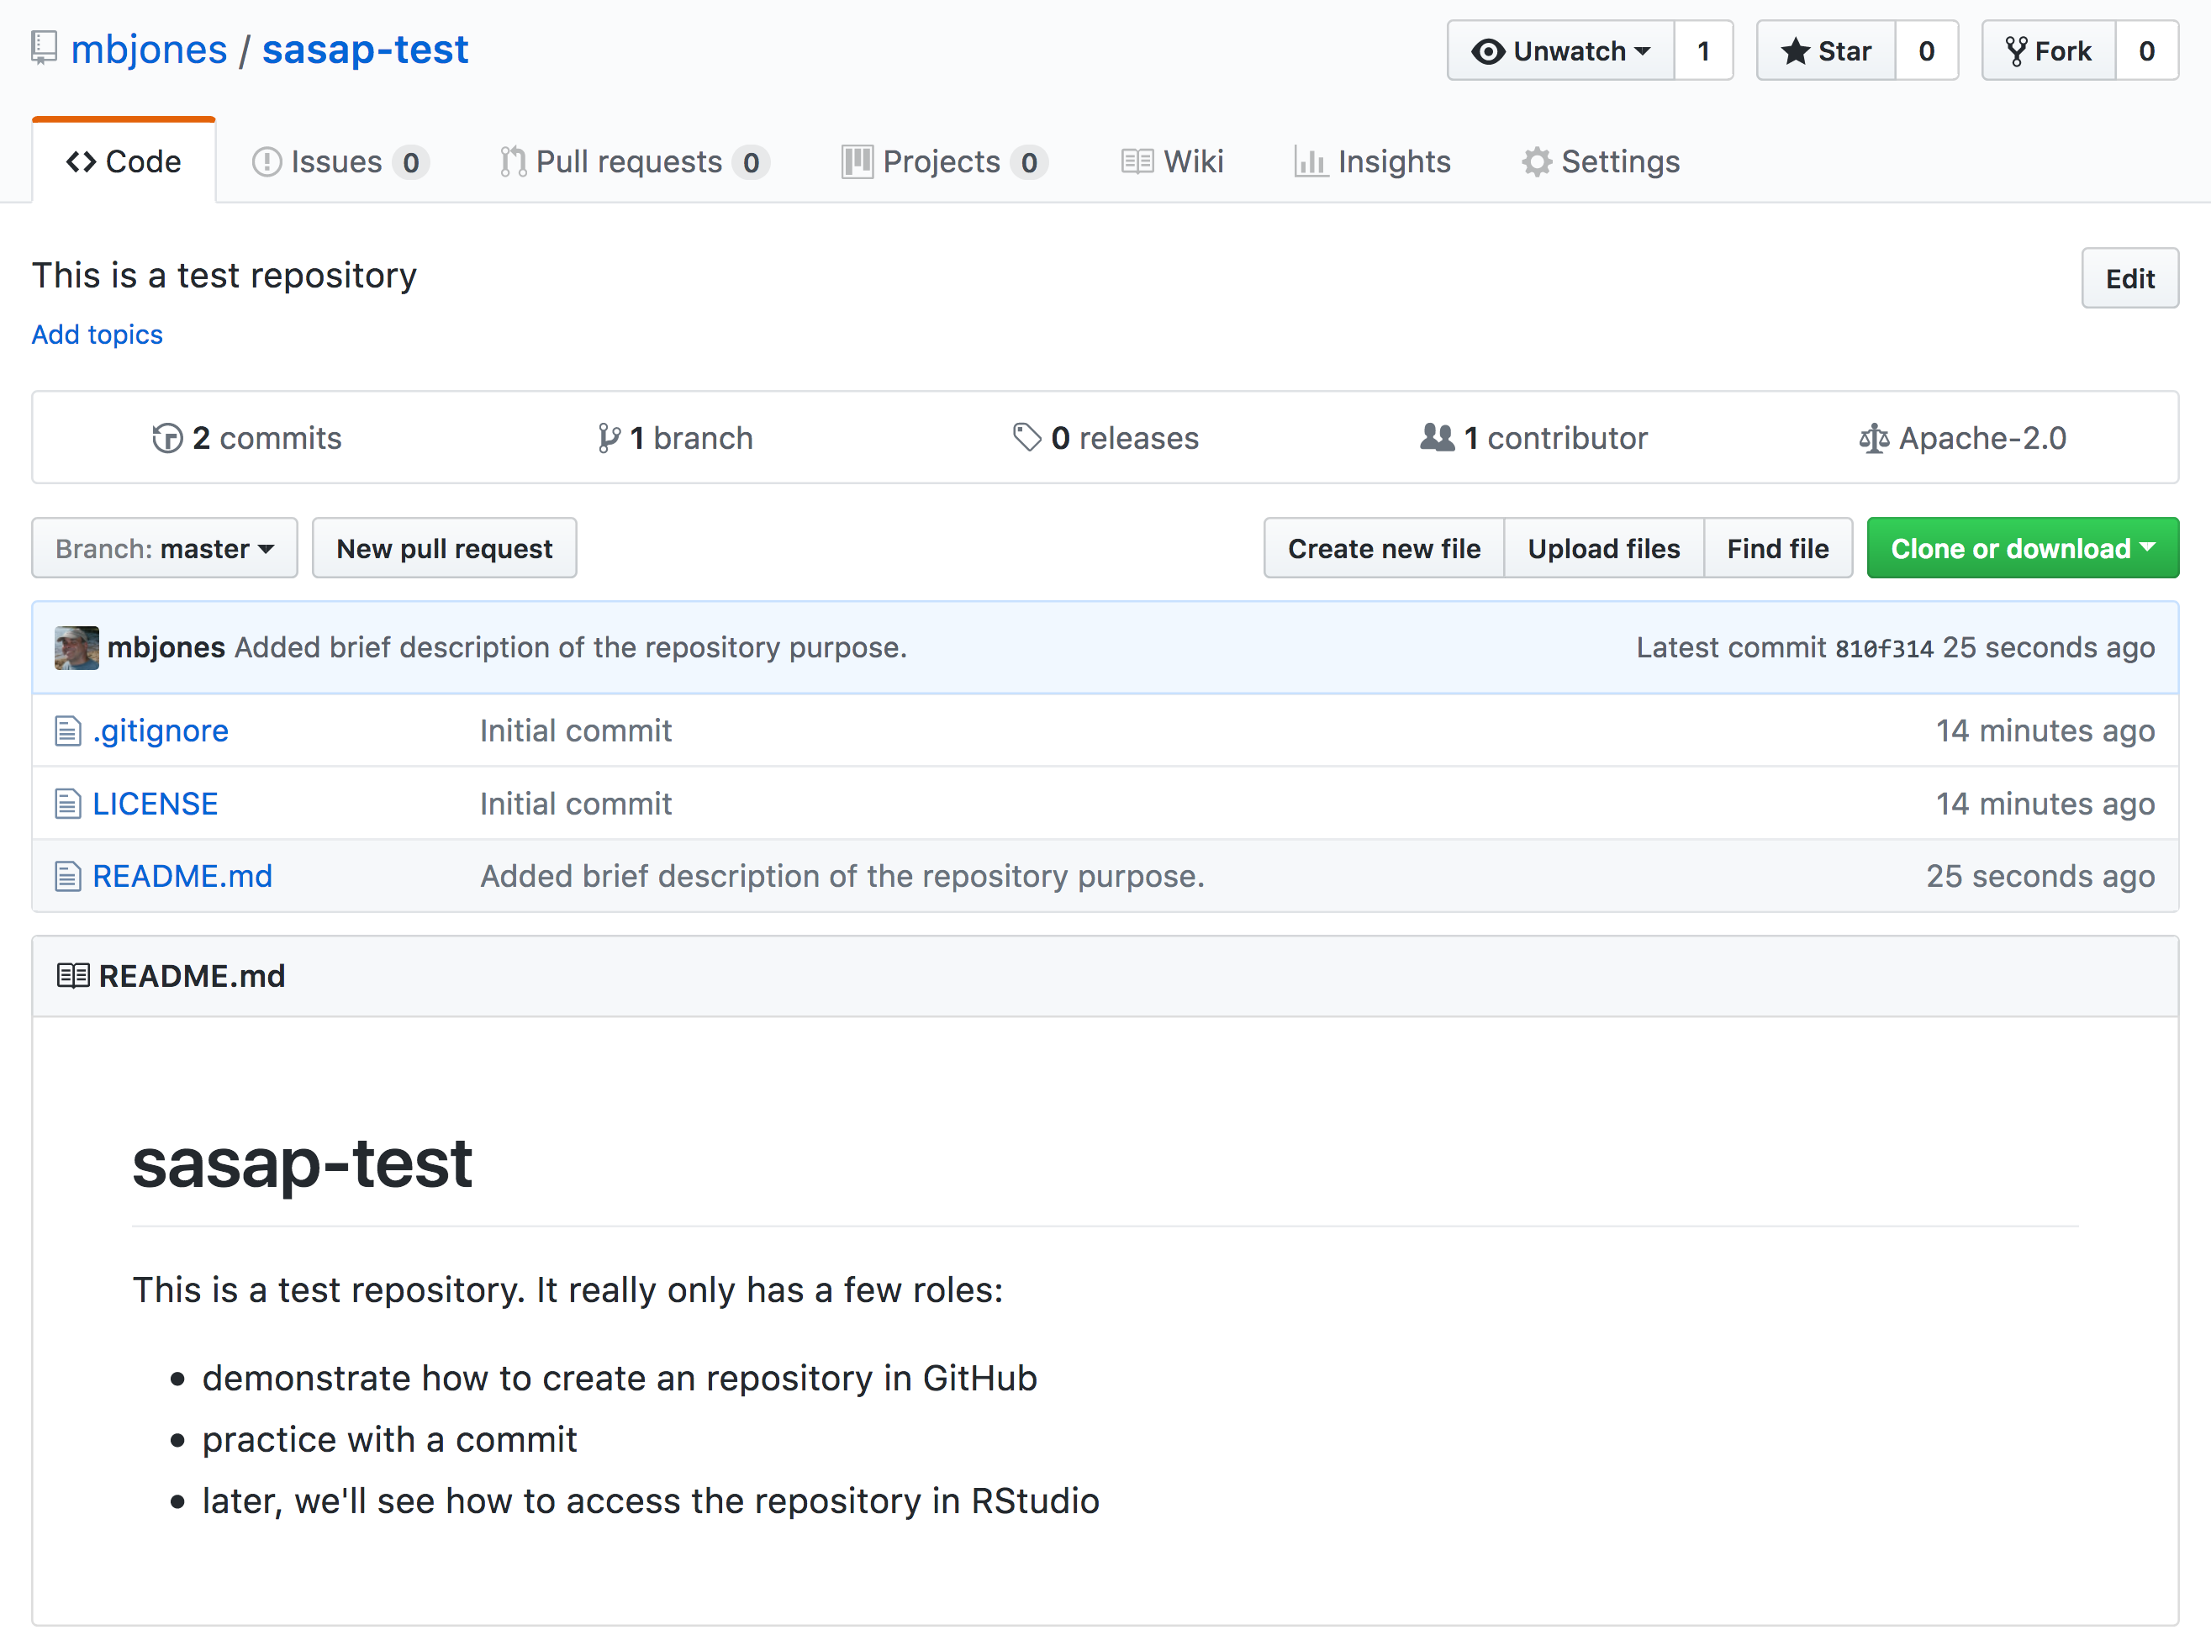Open the mbjones owner profile link
Screen dimensions: 2211x1651
click(149, 49)
